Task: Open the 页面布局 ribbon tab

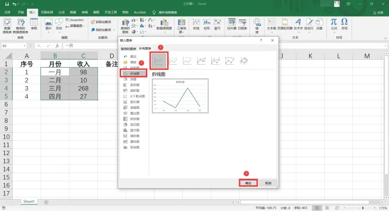Action: pos(47,12)
